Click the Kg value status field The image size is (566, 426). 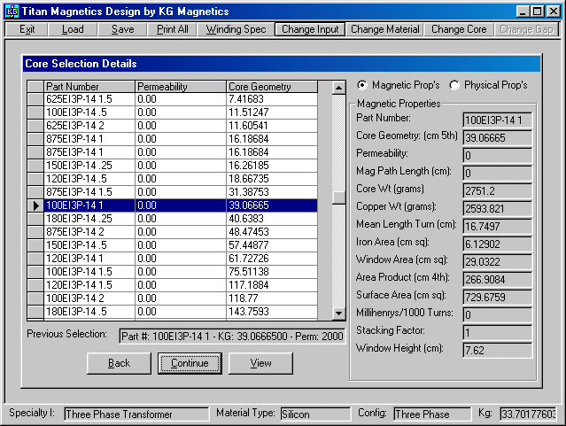[x=528, y=414]
